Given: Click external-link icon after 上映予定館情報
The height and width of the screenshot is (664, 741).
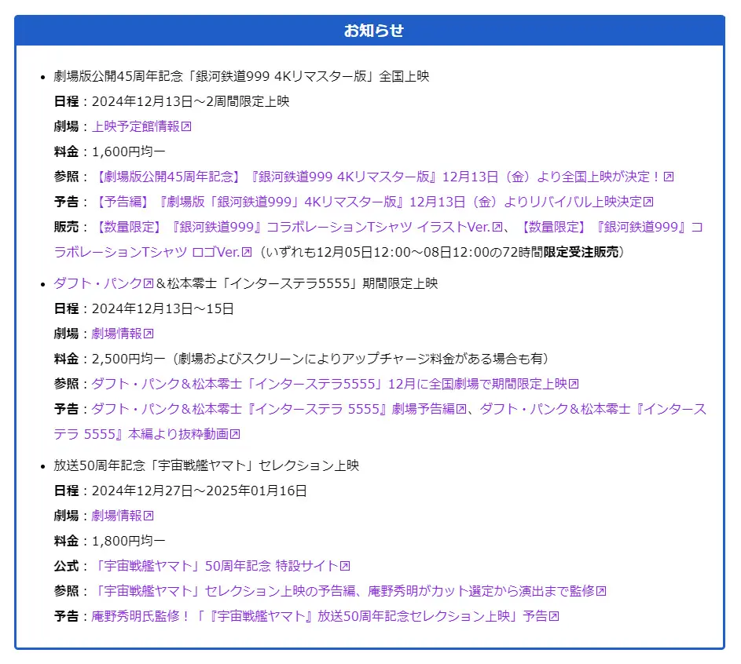Looking at the screenshot, I should tap(186, 126).
